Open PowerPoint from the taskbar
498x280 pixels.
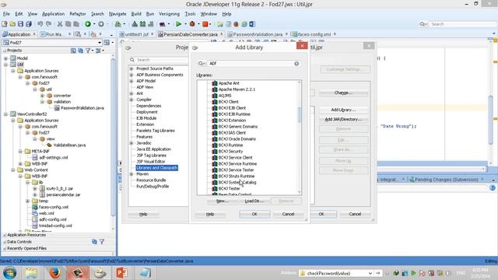click(x=122, y=273)
